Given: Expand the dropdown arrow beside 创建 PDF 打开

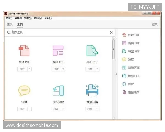Looking at the screenshot, I should point(29,69).
